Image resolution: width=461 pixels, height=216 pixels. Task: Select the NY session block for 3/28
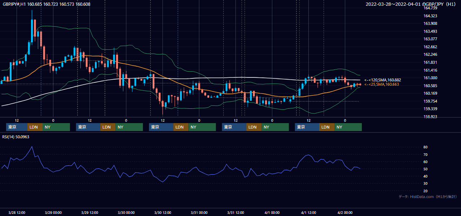56,127
